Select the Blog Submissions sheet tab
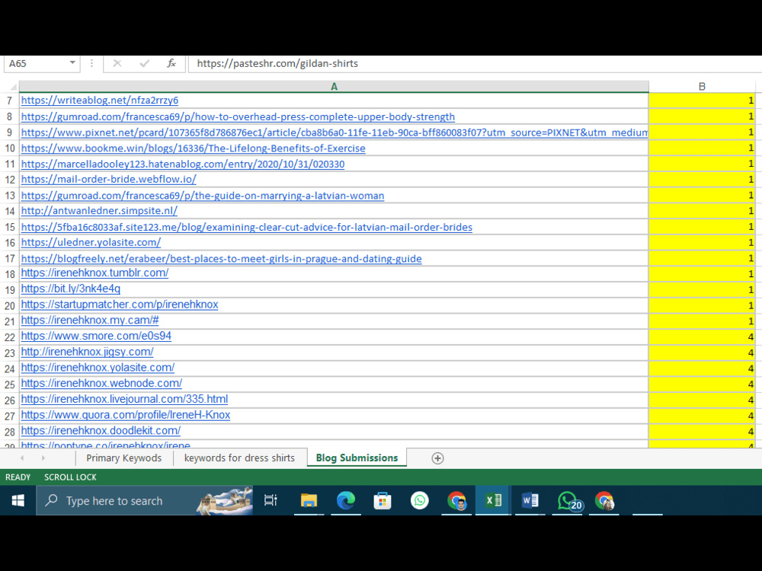This screenshot has width=762, height=571. click(357, 458)
